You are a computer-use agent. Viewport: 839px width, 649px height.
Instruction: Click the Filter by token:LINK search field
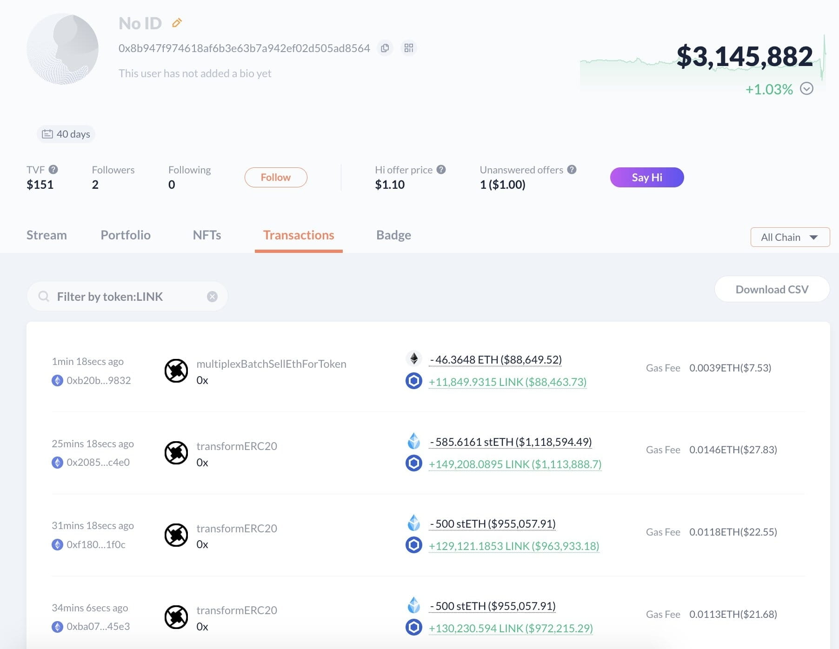click(x=127, y=296)
